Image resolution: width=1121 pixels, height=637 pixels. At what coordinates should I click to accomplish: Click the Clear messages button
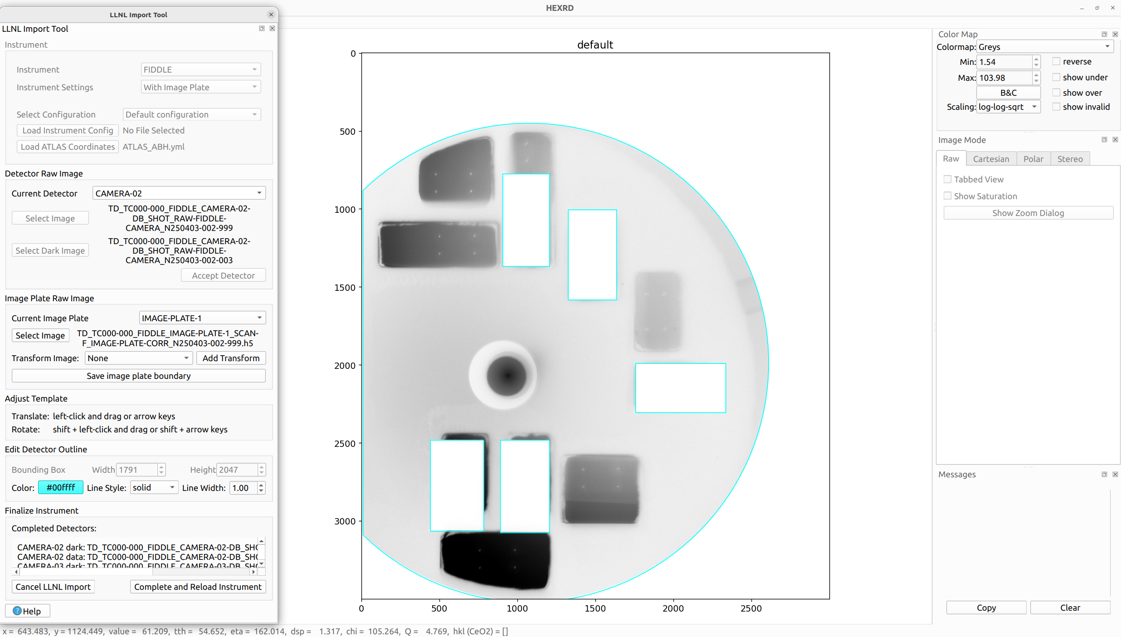coord(1070,608)
